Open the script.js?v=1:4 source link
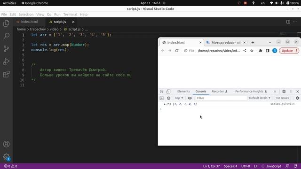The image size is (301, 169). coord(282,104)
